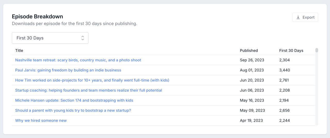Select the Michele Hansen update episode
Image resolution: width=330 pixels, height=138 pixels.
point(74,100)
